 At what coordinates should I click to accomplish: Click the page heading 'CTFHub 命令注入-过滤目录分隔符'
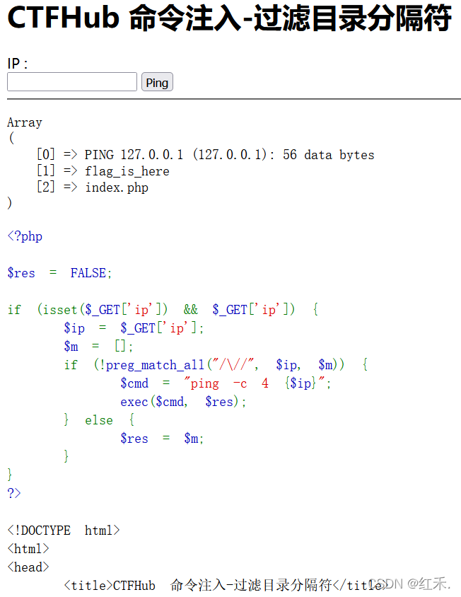click(x=230, y=18)
